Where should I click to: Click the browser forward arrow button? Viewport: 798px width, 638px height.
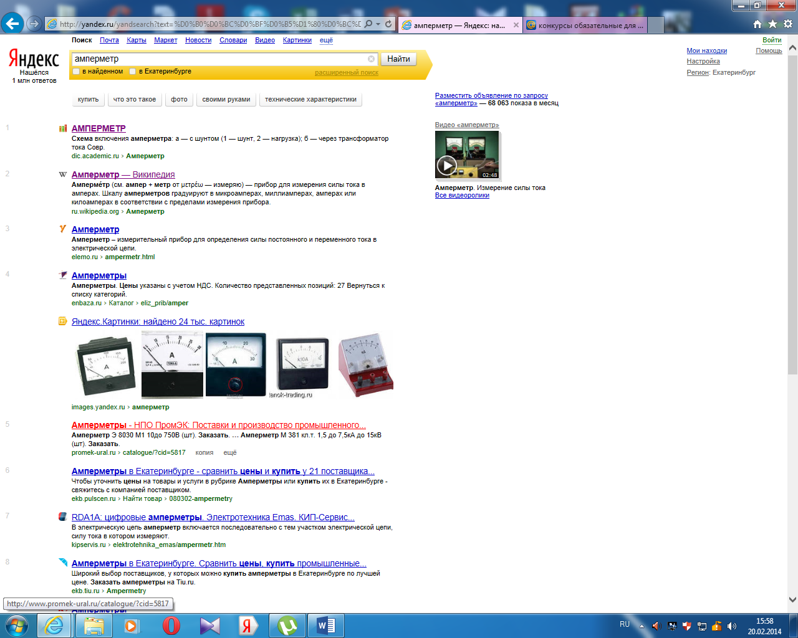click(34, 24)
